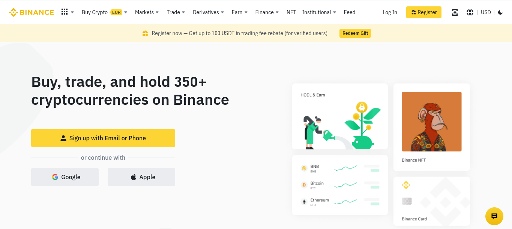Screen dimensions: 512x229
Task: Expand the Markets dropdown menu
Action: coord(147,12)
